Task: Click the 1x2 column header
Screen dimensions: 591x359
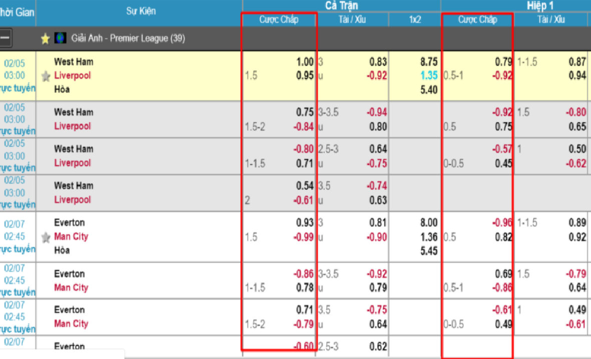Action: (415, 20)
